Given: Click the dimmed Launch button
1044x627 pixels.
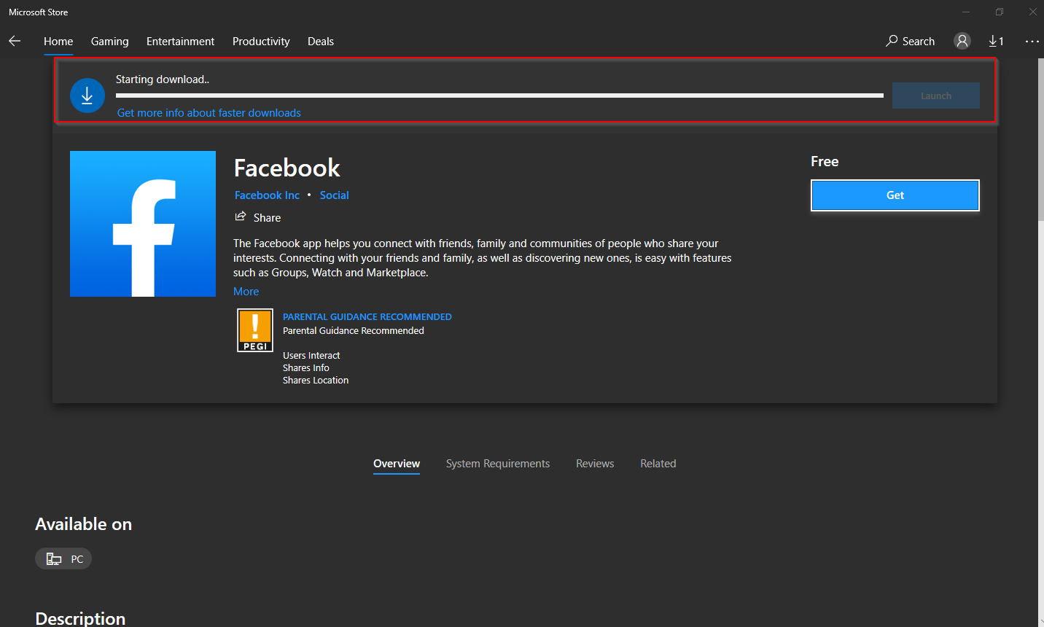Looking at the screenshot, I should click(936, 96).
